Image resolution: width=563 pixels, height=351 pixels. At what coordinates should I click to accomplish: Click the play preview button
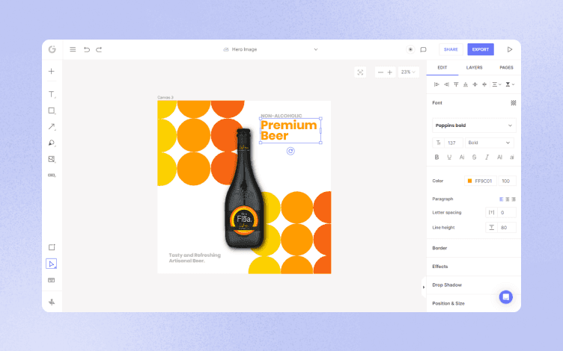tap(510, 49)
